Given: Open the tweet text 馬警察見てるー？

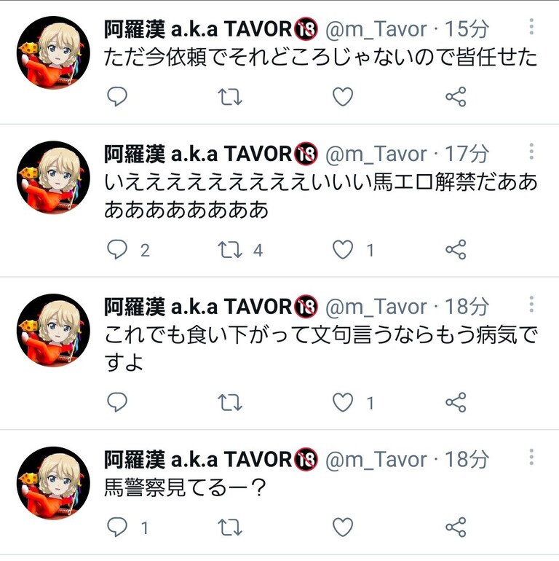Looking at the screenshot, I should [185, 487].
